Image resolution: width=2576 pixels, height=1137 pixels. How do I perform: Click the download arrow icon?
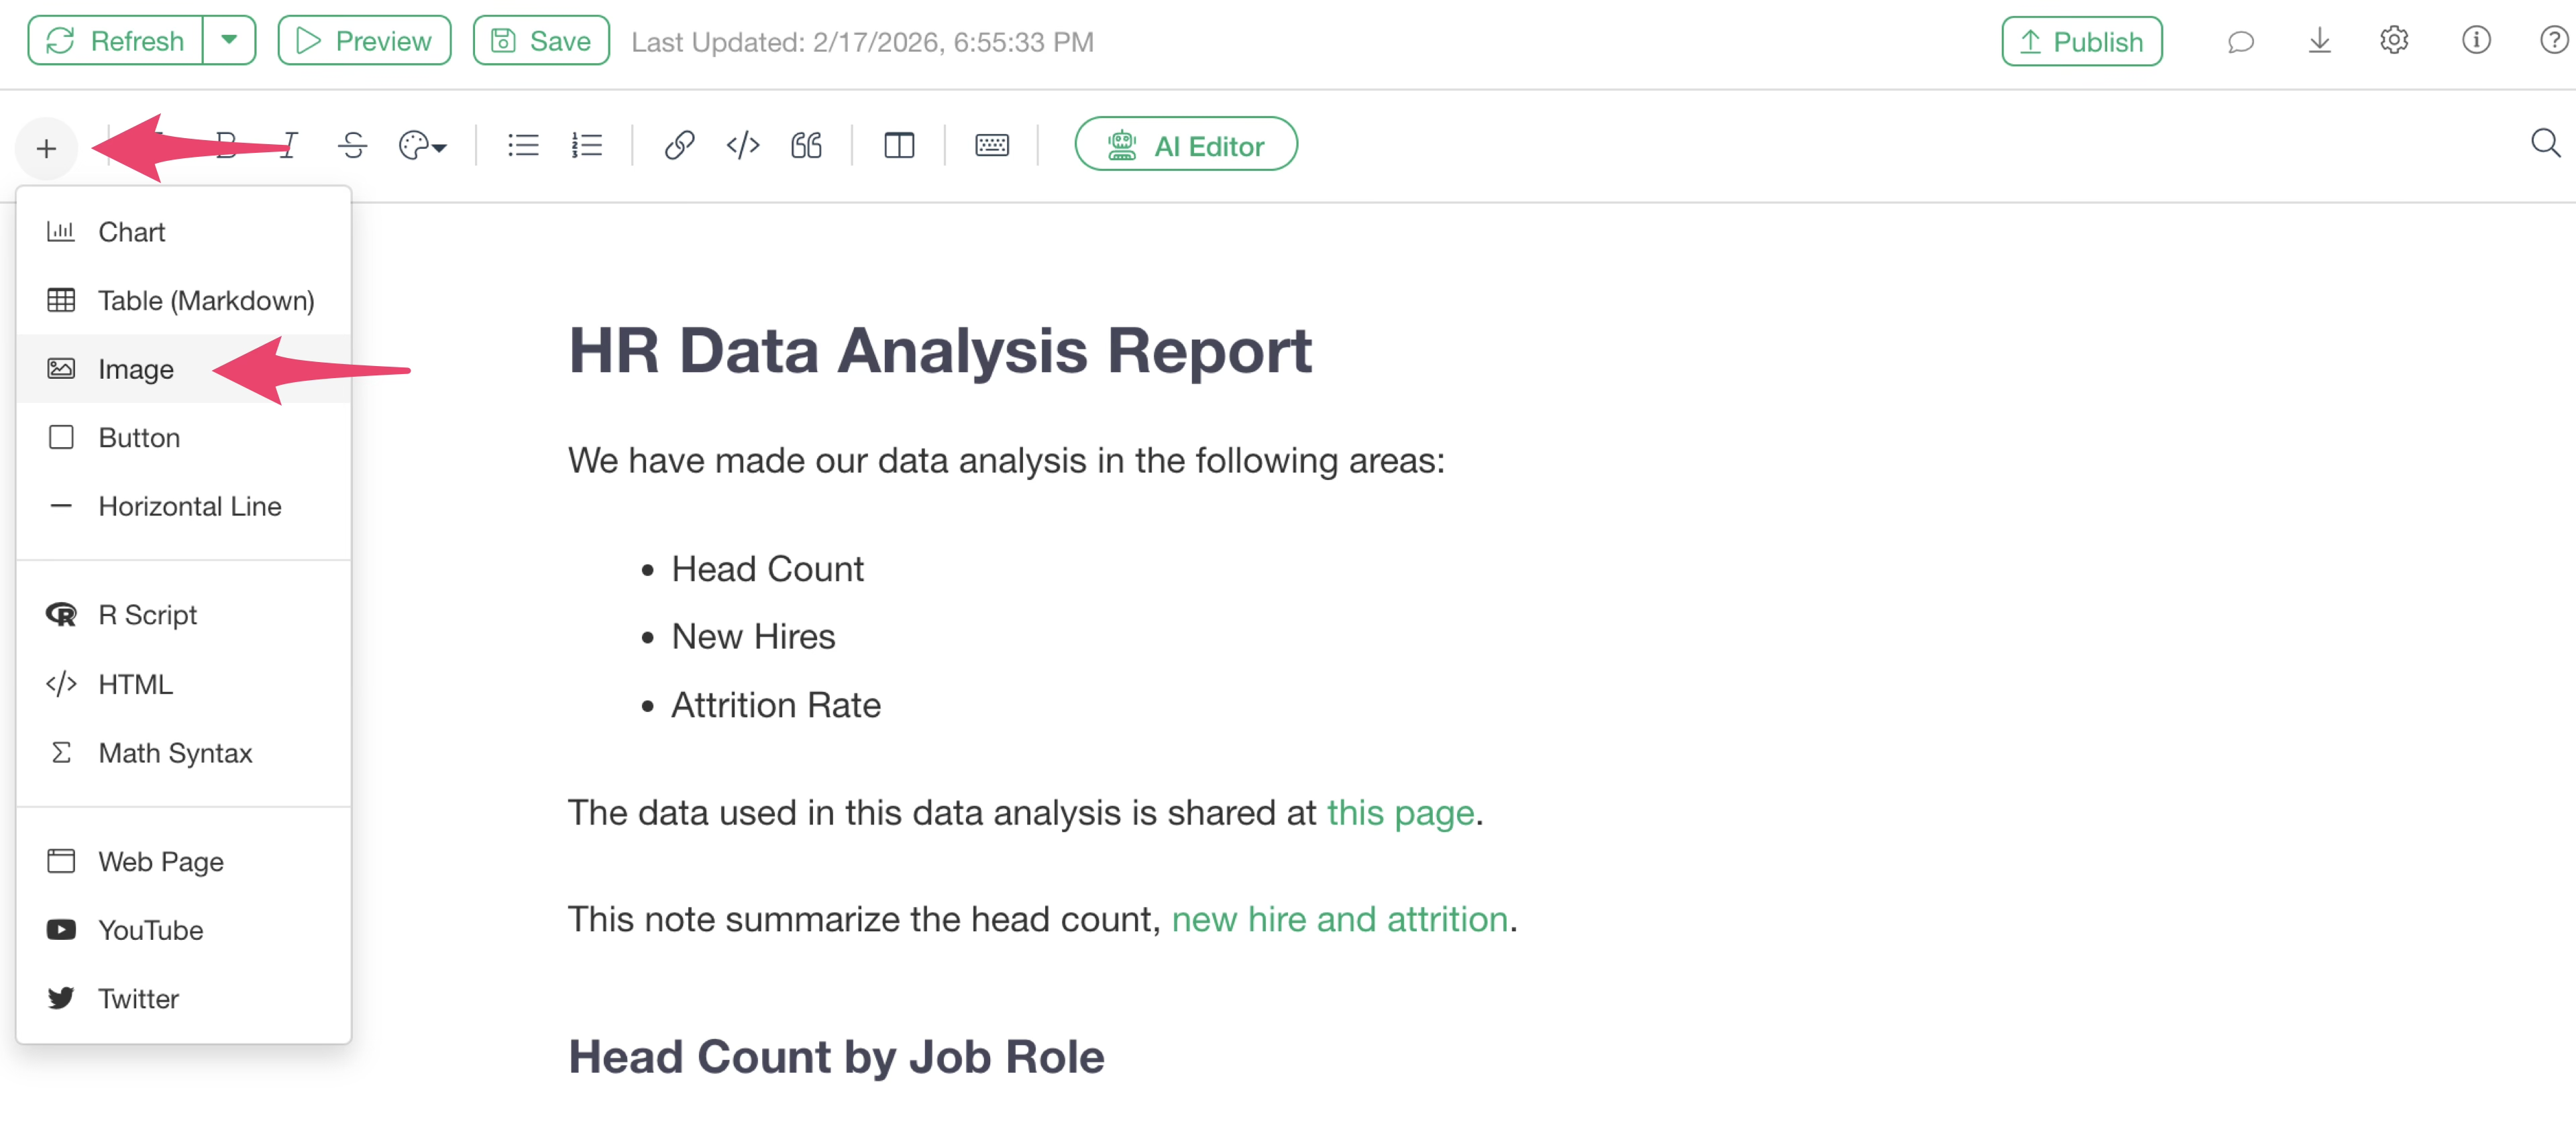[x=2319, y=41]
